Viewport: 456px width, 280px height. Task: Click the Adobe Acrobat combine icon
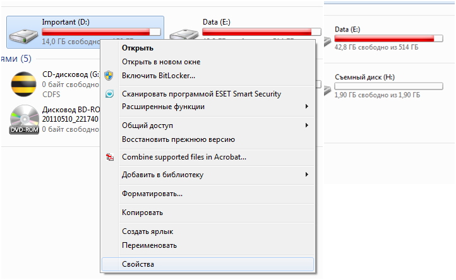109,157
